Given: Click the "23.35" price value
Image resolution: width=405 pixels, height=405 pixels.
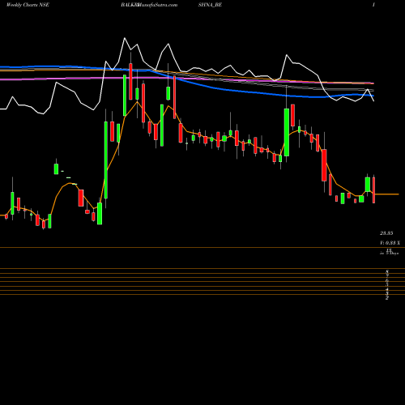Looking at the screenshot, I should click(386, 233).
